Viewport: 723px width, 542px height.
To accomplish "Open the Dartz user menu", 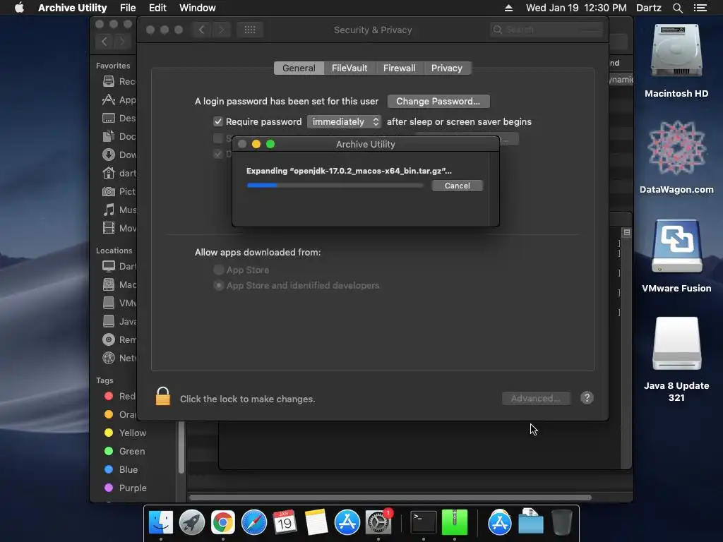I will [x=648, y=8].
